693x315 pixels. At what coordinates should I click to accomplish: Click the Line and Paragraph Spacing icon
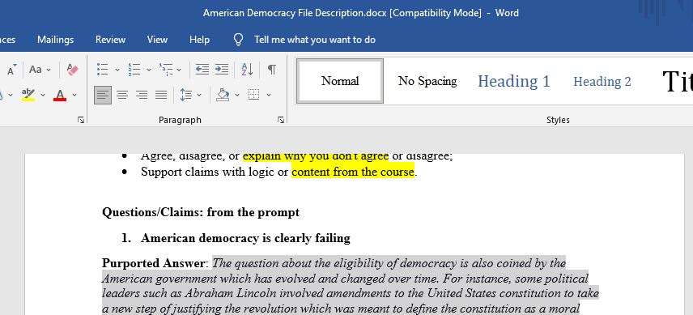pyautogui.click(x=186, y=95)
